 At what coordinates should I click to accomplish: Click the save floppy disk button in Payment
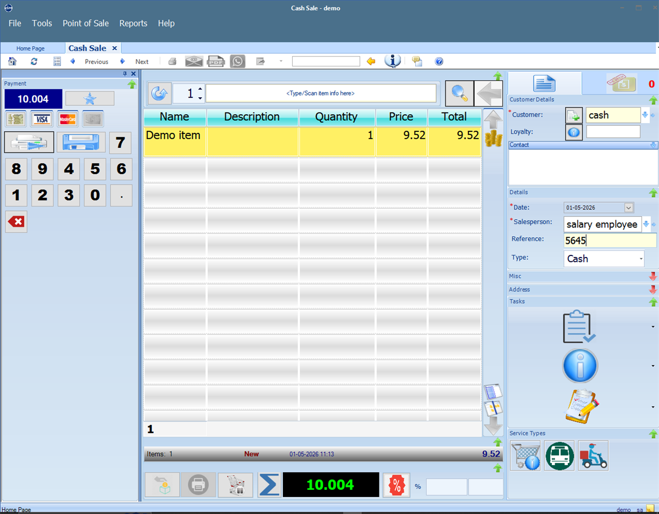81,142
